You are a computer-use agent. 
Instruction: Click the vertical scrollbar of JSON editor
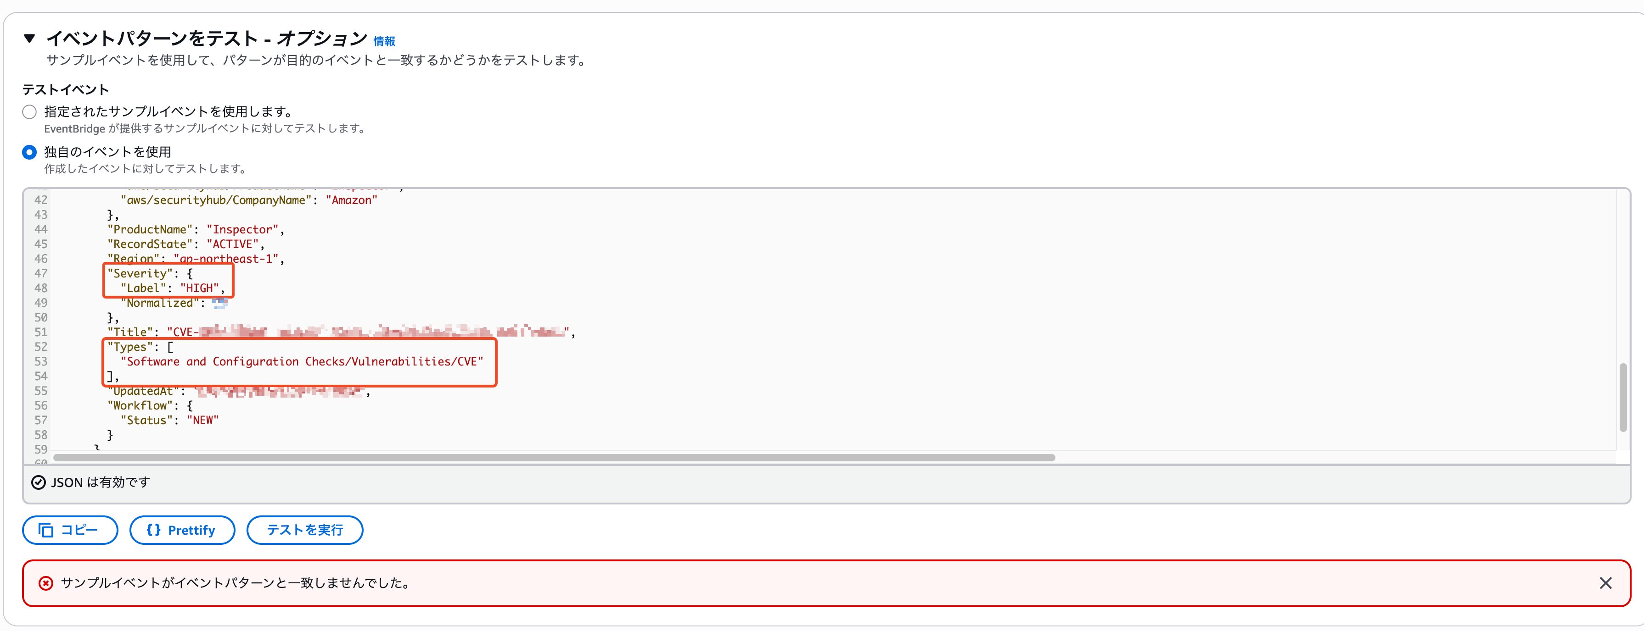[x=1622, y=397]
